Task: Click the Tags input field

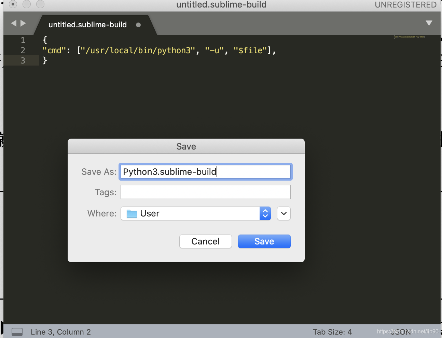Action: click(x=205, y=192)
